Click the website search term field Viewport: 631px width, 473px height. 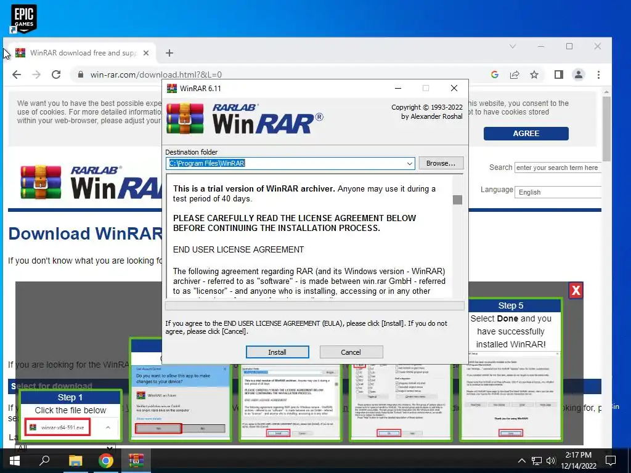[x=558, y=168]
